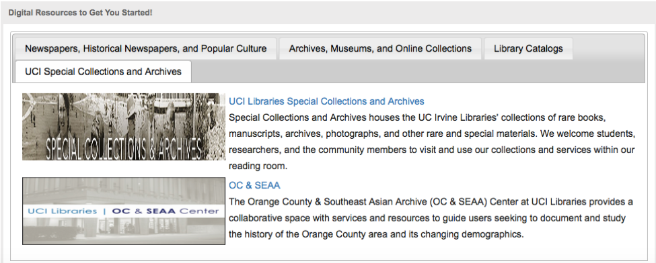Image resolution: width=656 pixels, height=263 pixels.
Task: Click the building photo beneath the SEAA banner text
Action: [x=124, y=230]
